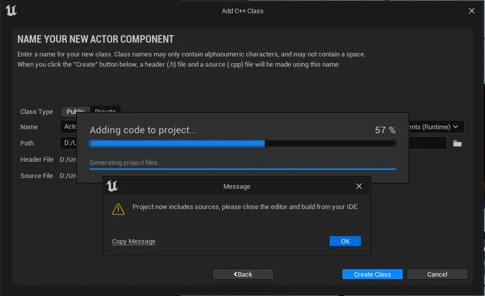
Task: Click the Unreal logo in the Message dialog
Action: (112, 186)
